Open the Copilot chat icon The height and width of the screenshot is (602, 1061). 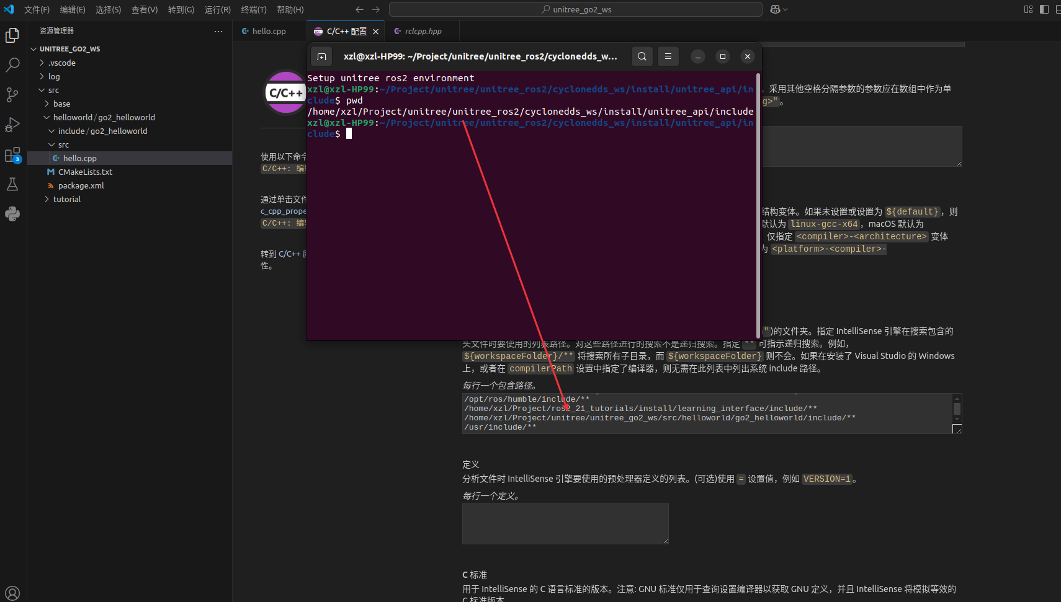775,9
